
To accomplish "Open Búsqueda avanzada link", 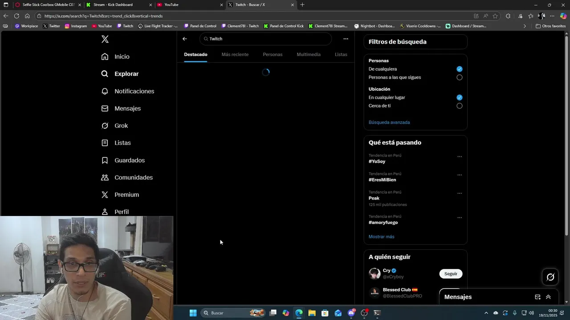I will pyautogui.click(x=389, y=122).
